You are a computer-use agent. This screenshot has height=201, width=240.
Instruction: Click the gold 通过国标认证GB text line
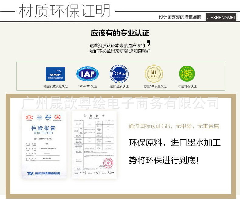coord(174,126)
